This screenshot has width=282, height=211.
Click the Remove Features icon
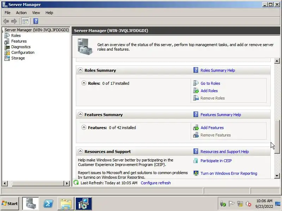(x=196, y=135)
